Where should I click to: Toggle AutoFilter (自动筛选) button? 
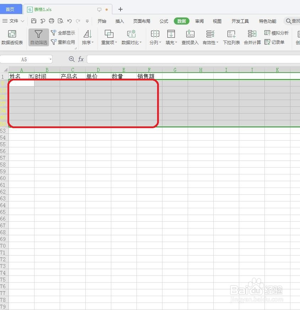[x=39, y=37]
